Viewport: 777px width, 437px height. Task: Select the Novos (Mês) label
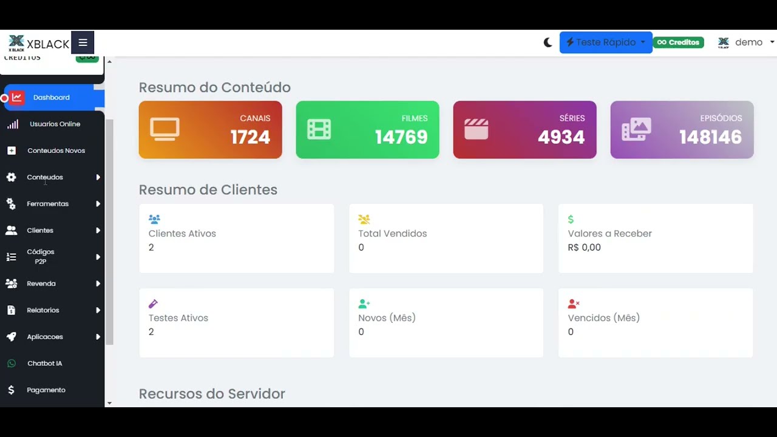[387, 318]
